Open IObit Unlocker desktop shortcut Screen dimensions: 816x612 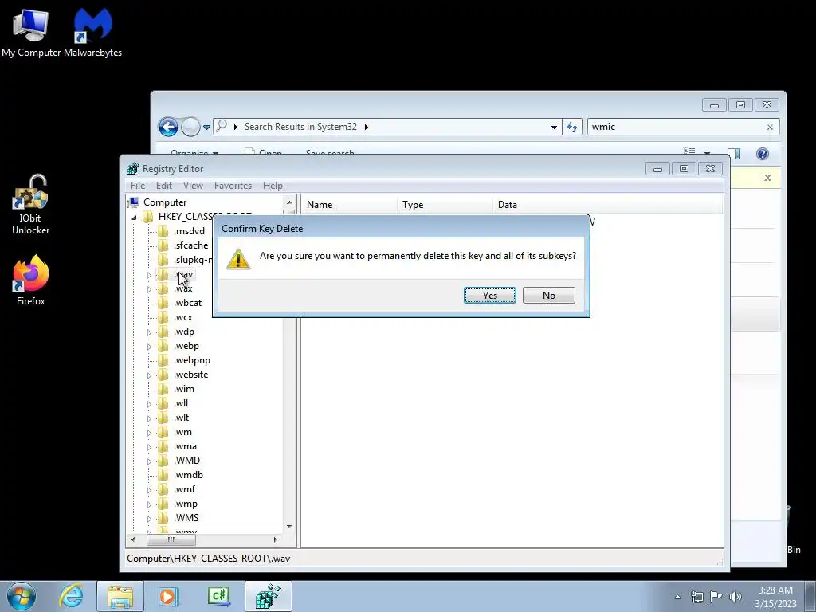click(31, 205)
